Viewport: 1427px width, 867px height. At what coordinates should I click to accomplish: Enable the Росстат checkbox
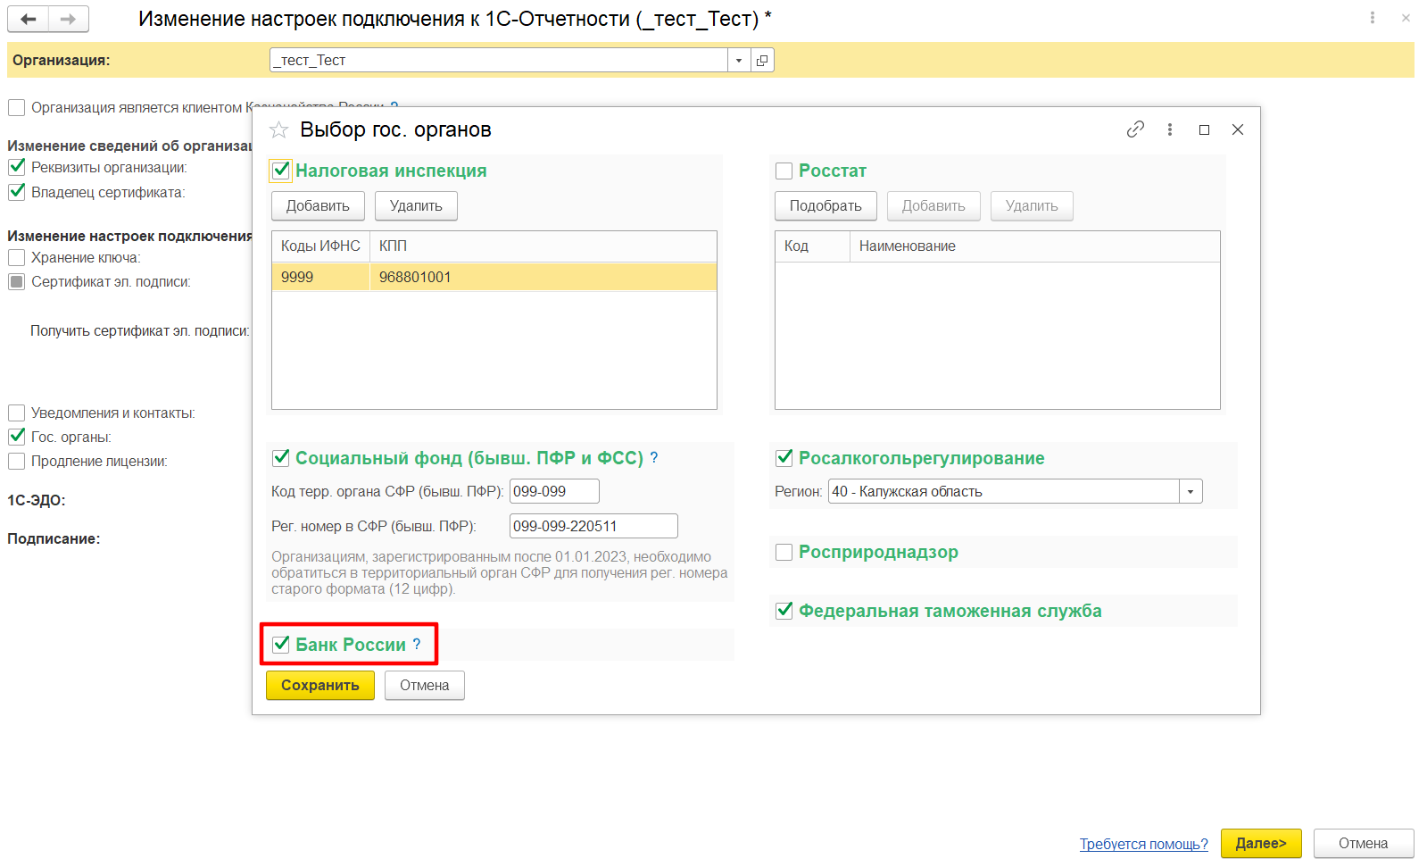(x=784, y=171)
